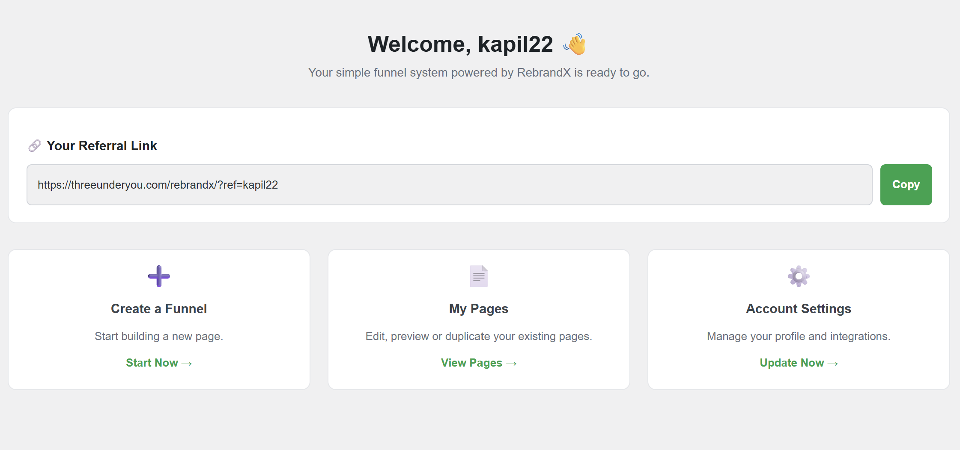
Task: Click inside the referral link field
Action: pyautogui.click(x=449, y=185)
